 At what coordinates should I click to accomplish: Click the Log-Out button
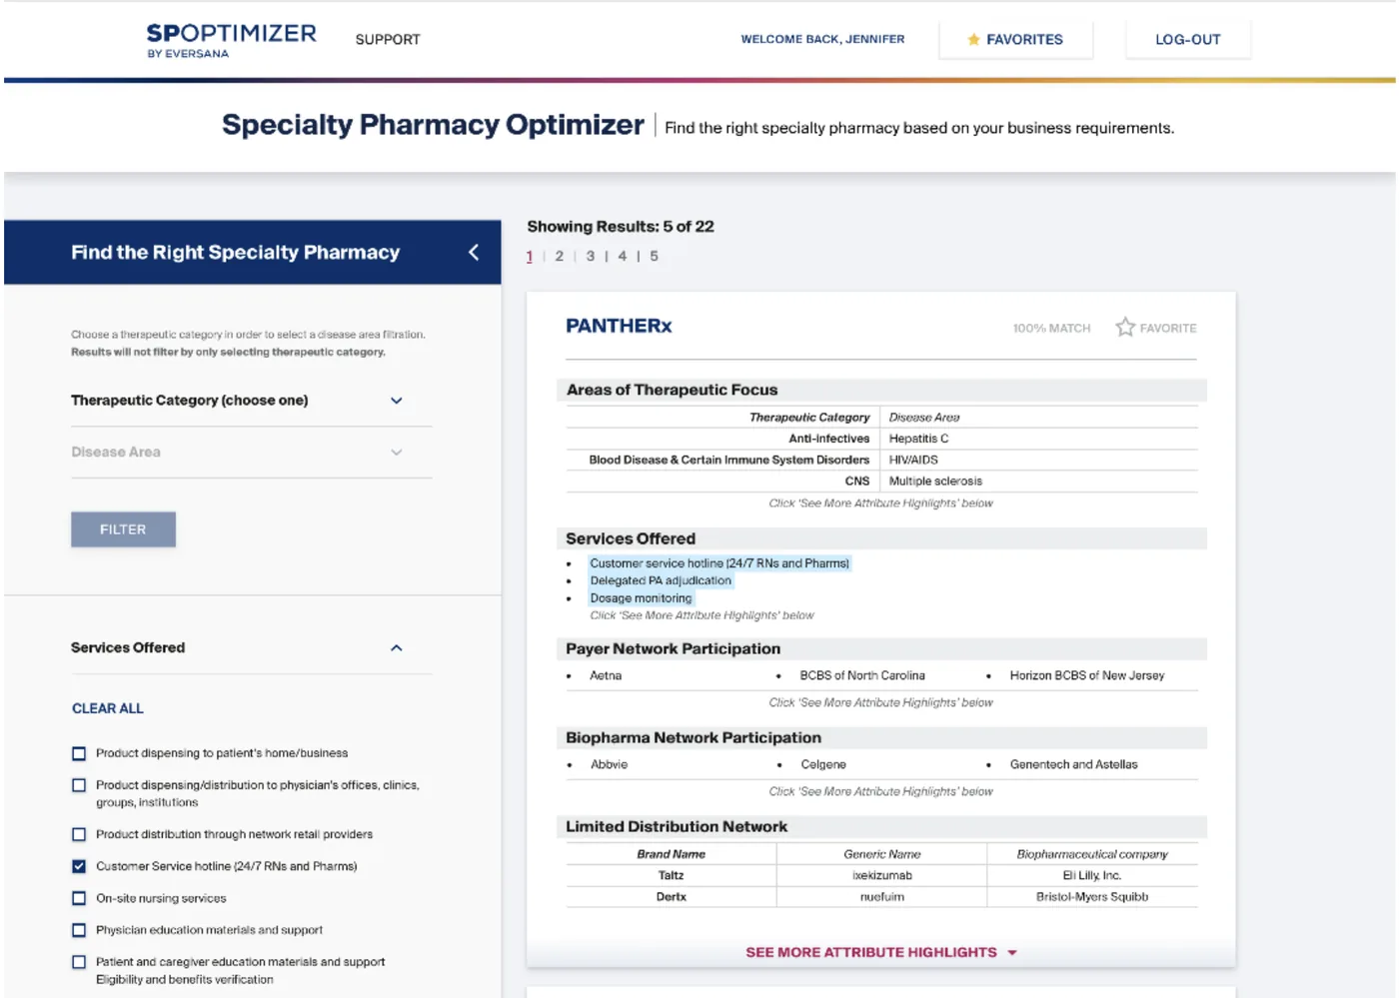click(1188, 40)
